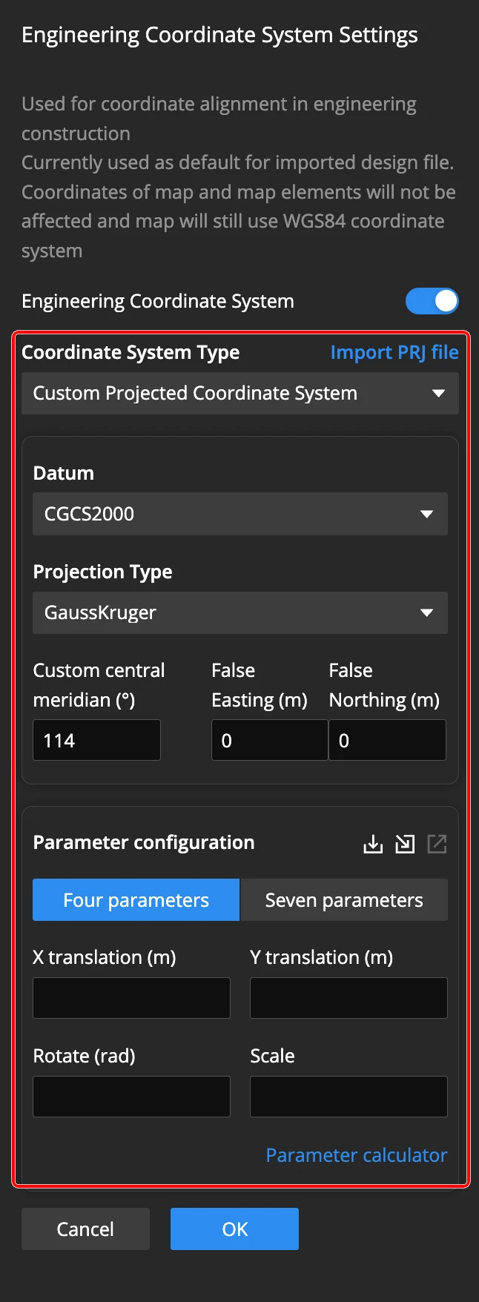479x1302 pixels.
Task: Switch to the Seven parameters tab
Action: 344,900
